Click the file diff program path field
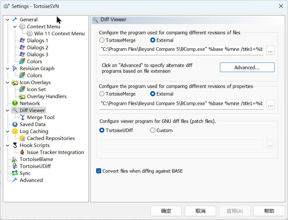 point(181,50)
